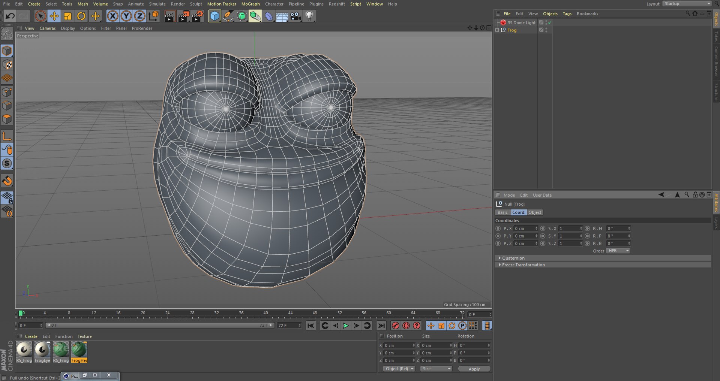Switch to Polygons mode
720x381 pixels.
(7, 119)
